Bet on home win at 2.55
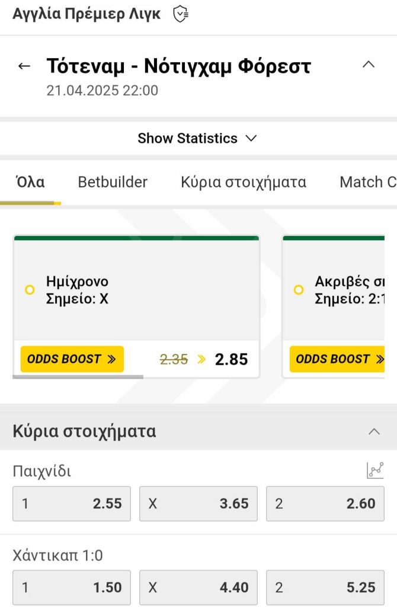 point(72,504)
